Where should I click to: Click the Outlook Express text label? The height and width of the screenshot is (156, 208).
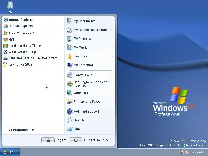click(21, 26)
